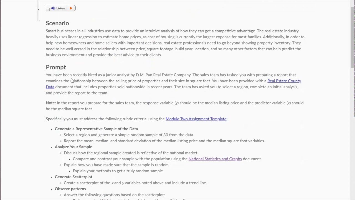Click the page vertical scrollbar thumb
The image size is (355, 200).
pyautogui.click(x=353, y=36)
